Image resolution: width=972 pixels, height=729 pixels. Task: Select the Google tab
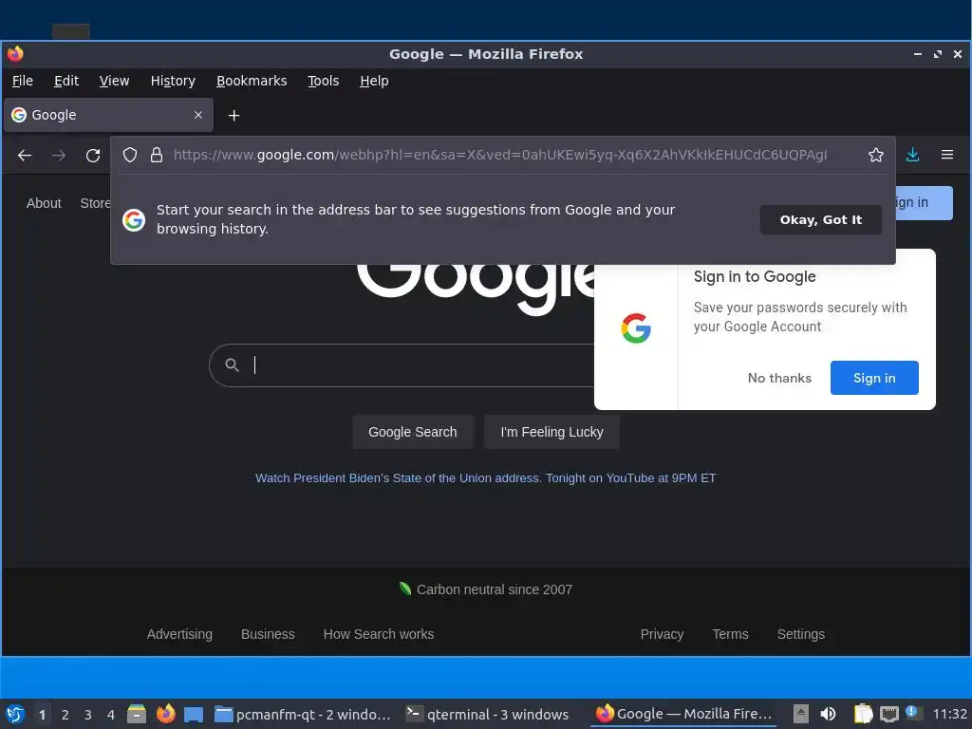(108, 115)
